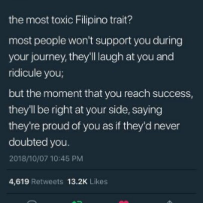203x203 pixels.
Task: Click the '4,619' retweet count number
Action: (19, 181)
